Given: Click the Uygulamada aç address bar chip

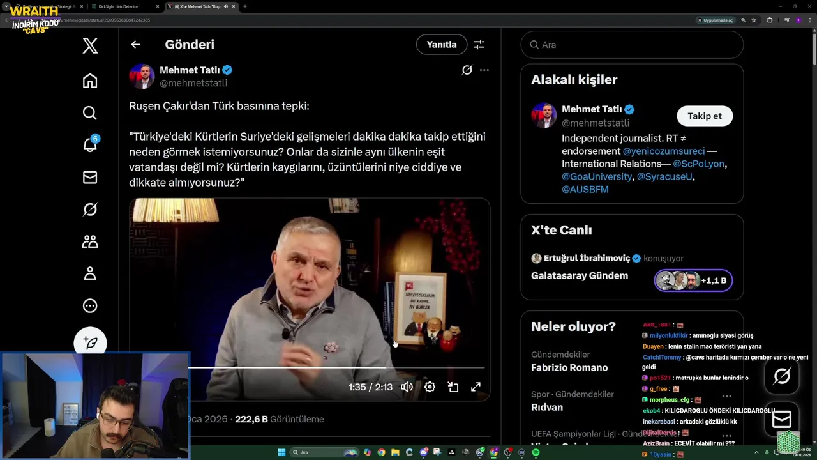Looking at the screenshot, I should (715, 20).
